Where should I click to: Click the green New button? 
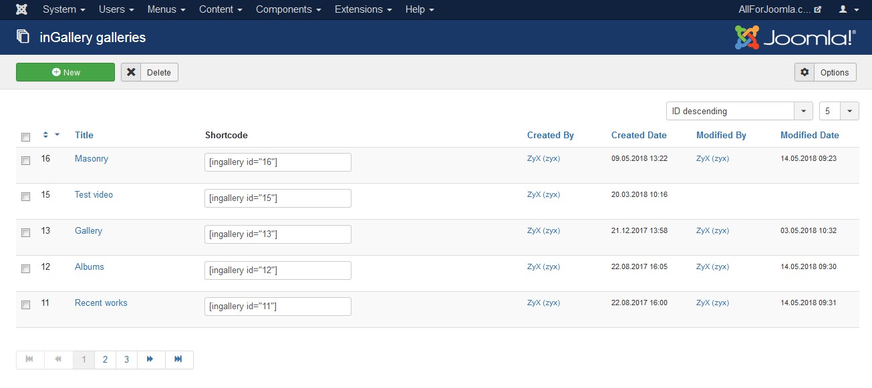65,72
